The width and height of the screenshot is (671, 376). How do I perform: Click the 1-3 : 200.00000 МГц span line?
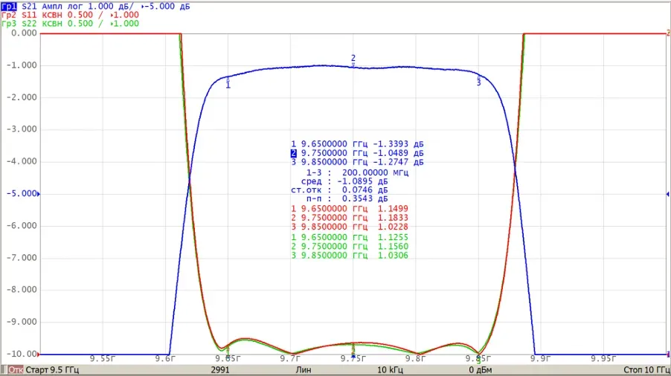click(357, 172)
